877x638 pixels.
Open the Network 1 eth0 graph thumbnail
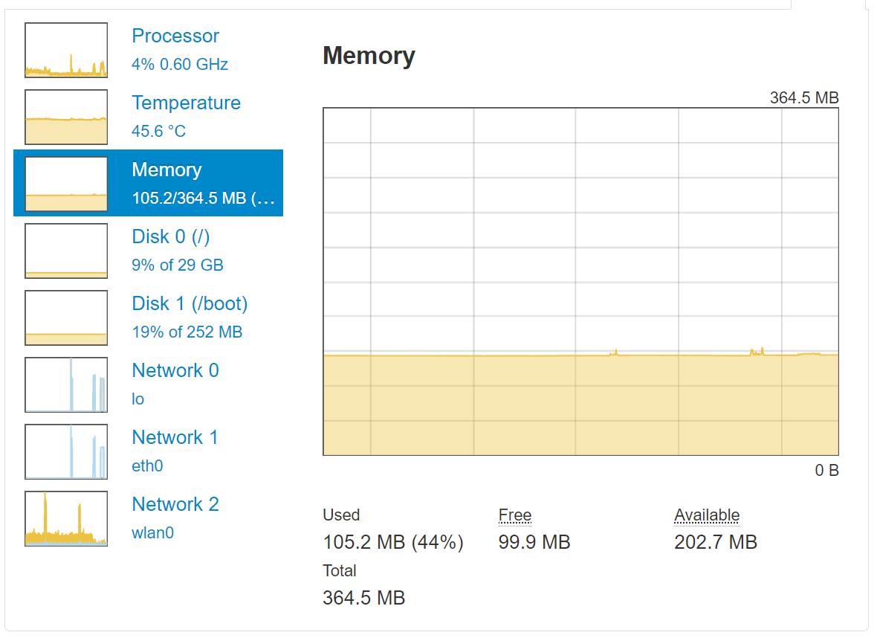(x=66, y=452)
